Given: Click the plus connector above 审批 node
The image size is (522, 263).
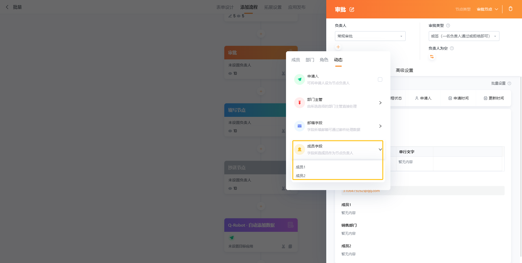Looking at the screenshot, I should coord(261,34).
